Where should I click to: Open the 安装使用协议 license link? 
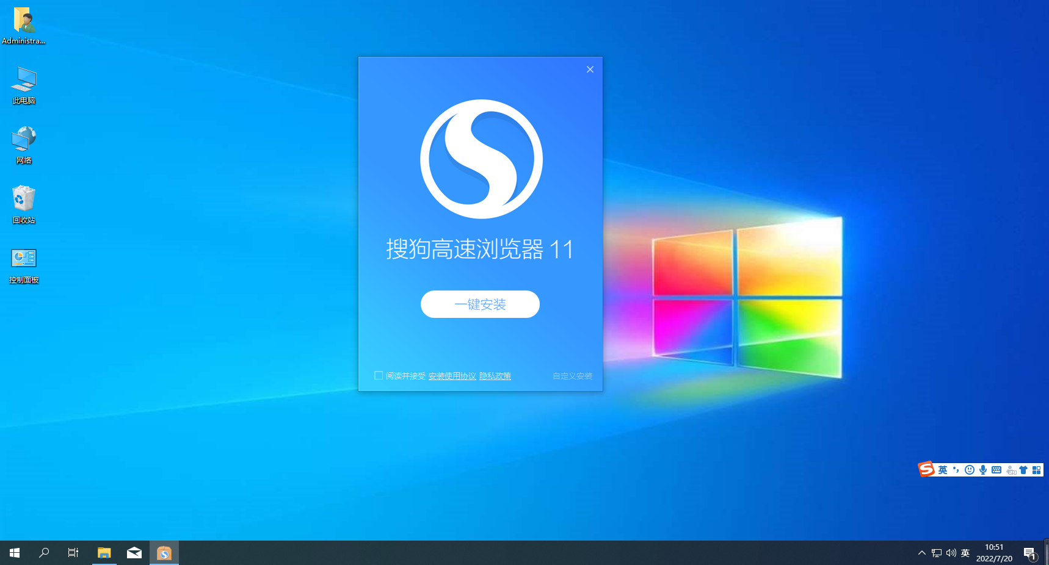452,376
